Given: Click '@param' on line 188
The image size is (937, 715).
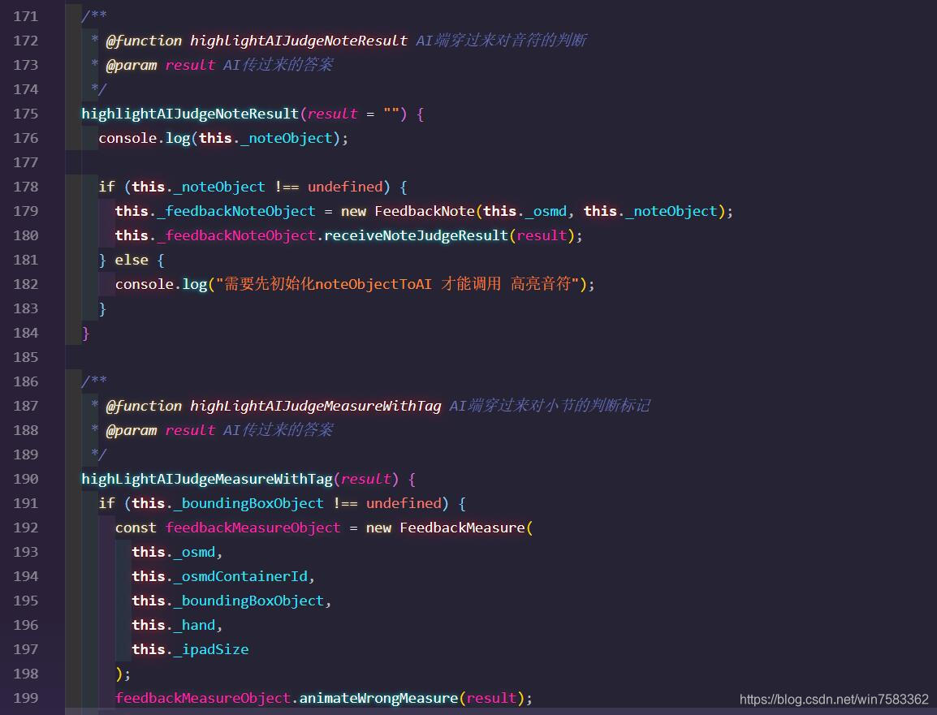Looking at the screenshot, I should click(132, 431).
